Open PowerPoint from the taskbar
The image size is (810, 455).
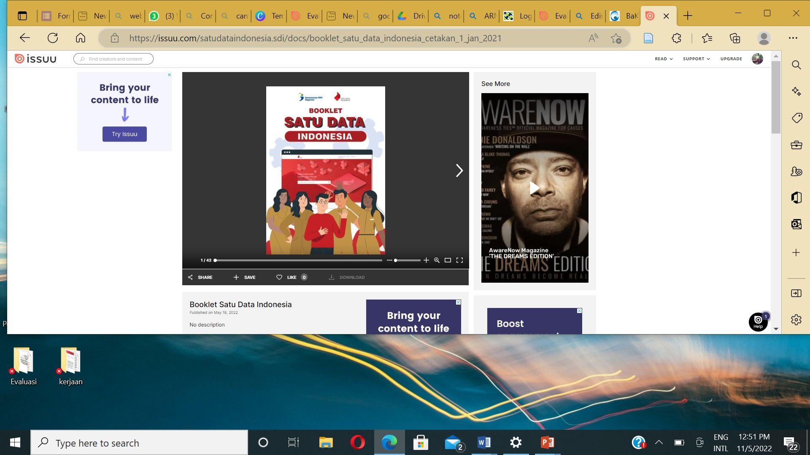coord(547,442)
